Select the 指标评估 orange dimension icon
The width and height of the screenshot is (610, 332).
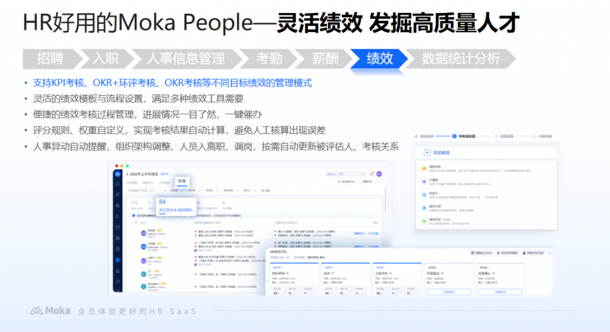[424, 168]
